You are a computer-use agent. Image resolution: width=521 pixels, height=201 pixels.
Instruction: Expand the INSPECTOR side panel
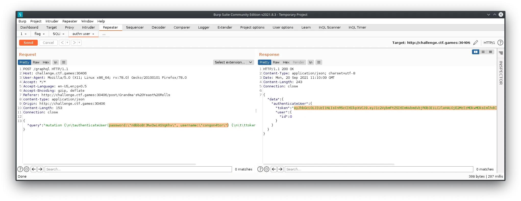[x=501, y=73]
